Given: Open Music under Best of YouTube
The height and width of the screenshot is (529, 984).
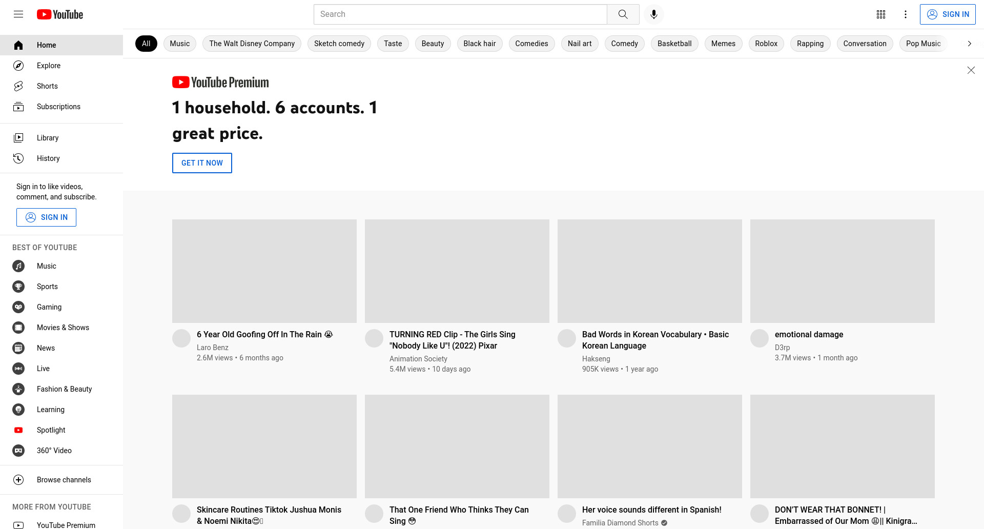Looking at the screenshot, I should coord(61,266).
